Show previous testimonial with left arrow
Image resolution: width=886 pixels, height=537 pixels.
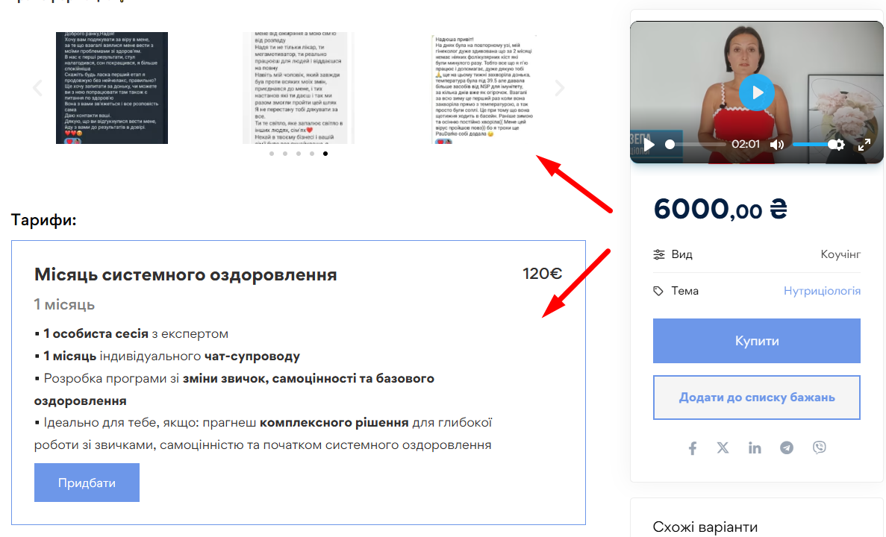[x=37, y=88]
